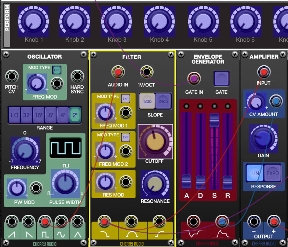Click the Sustain slider handle

pos(214,120)
